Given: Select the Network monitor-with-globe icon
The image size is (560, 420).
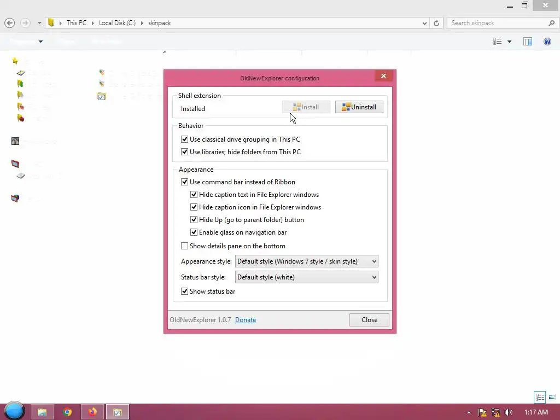Looking at the screenshot, I should pos(15,198).
